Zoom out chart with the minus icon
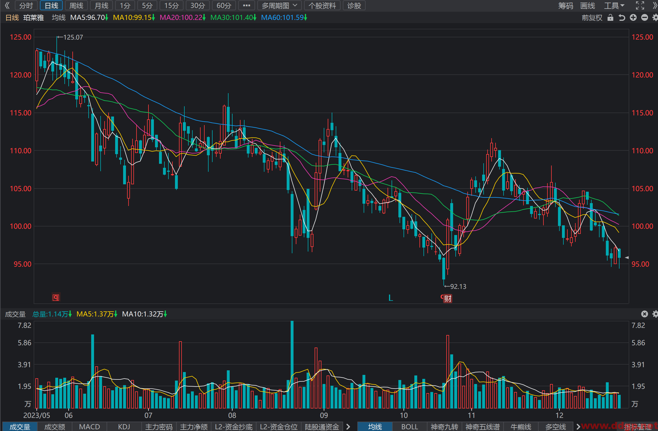This screenshot has height=431, width=658. [x=645, y=18]
